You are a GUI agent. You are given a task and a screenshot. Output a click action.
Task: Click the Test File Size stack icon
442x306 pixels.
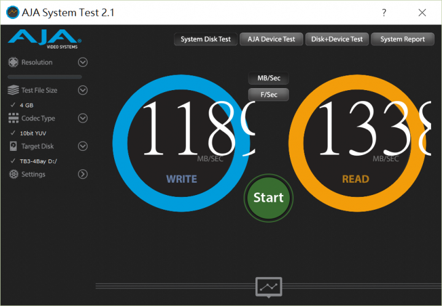click(13, 90)
